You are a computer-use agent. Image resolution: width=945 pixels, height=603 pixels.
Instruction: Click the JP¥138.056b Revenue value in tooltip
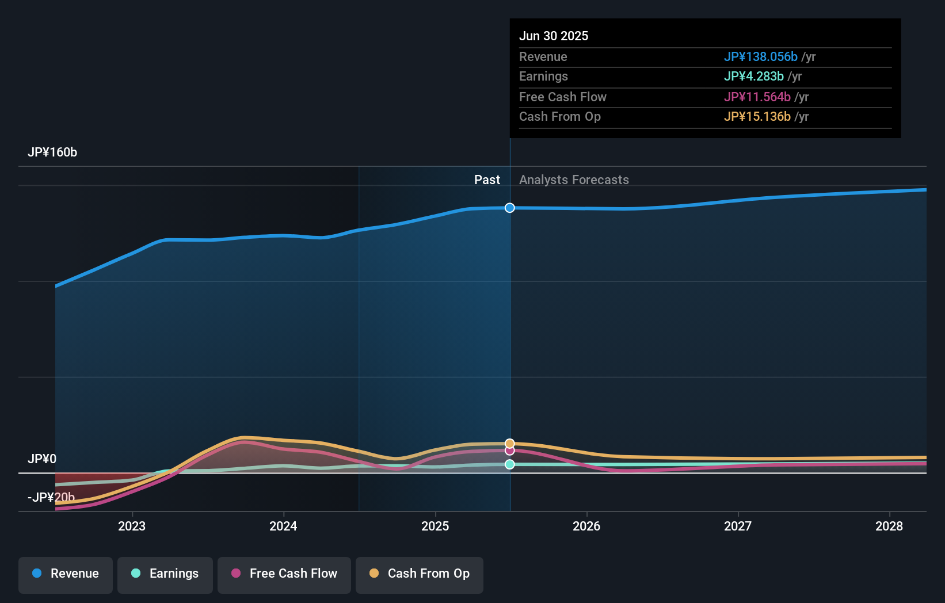tap(760, 56)
